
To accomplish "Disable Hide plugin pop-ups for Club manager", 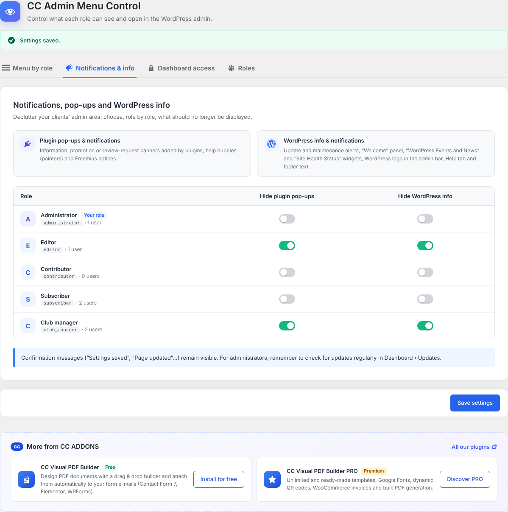I will 287,326.
